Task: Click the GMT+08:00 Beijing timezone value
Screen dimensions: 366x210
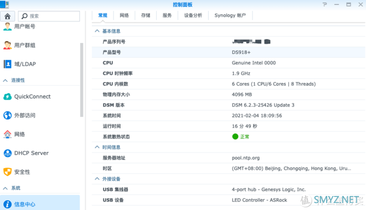Action: (291, 169)
